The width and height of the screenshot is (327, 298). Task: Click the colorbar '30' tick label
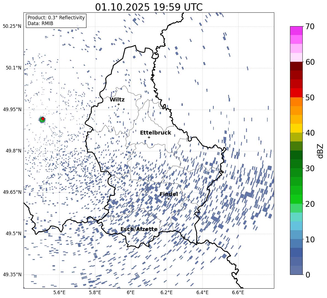click(x=310, y=168)
